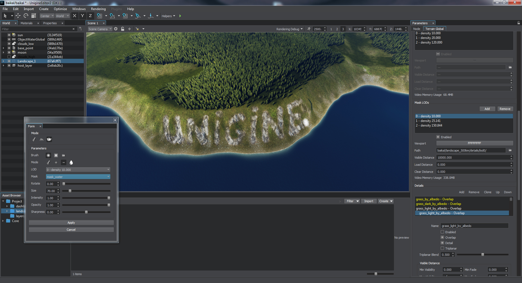Click the drop-to-ground arrow icon
Screen dimensions: 522x283
pyautogui.click(x=151, y=16)
